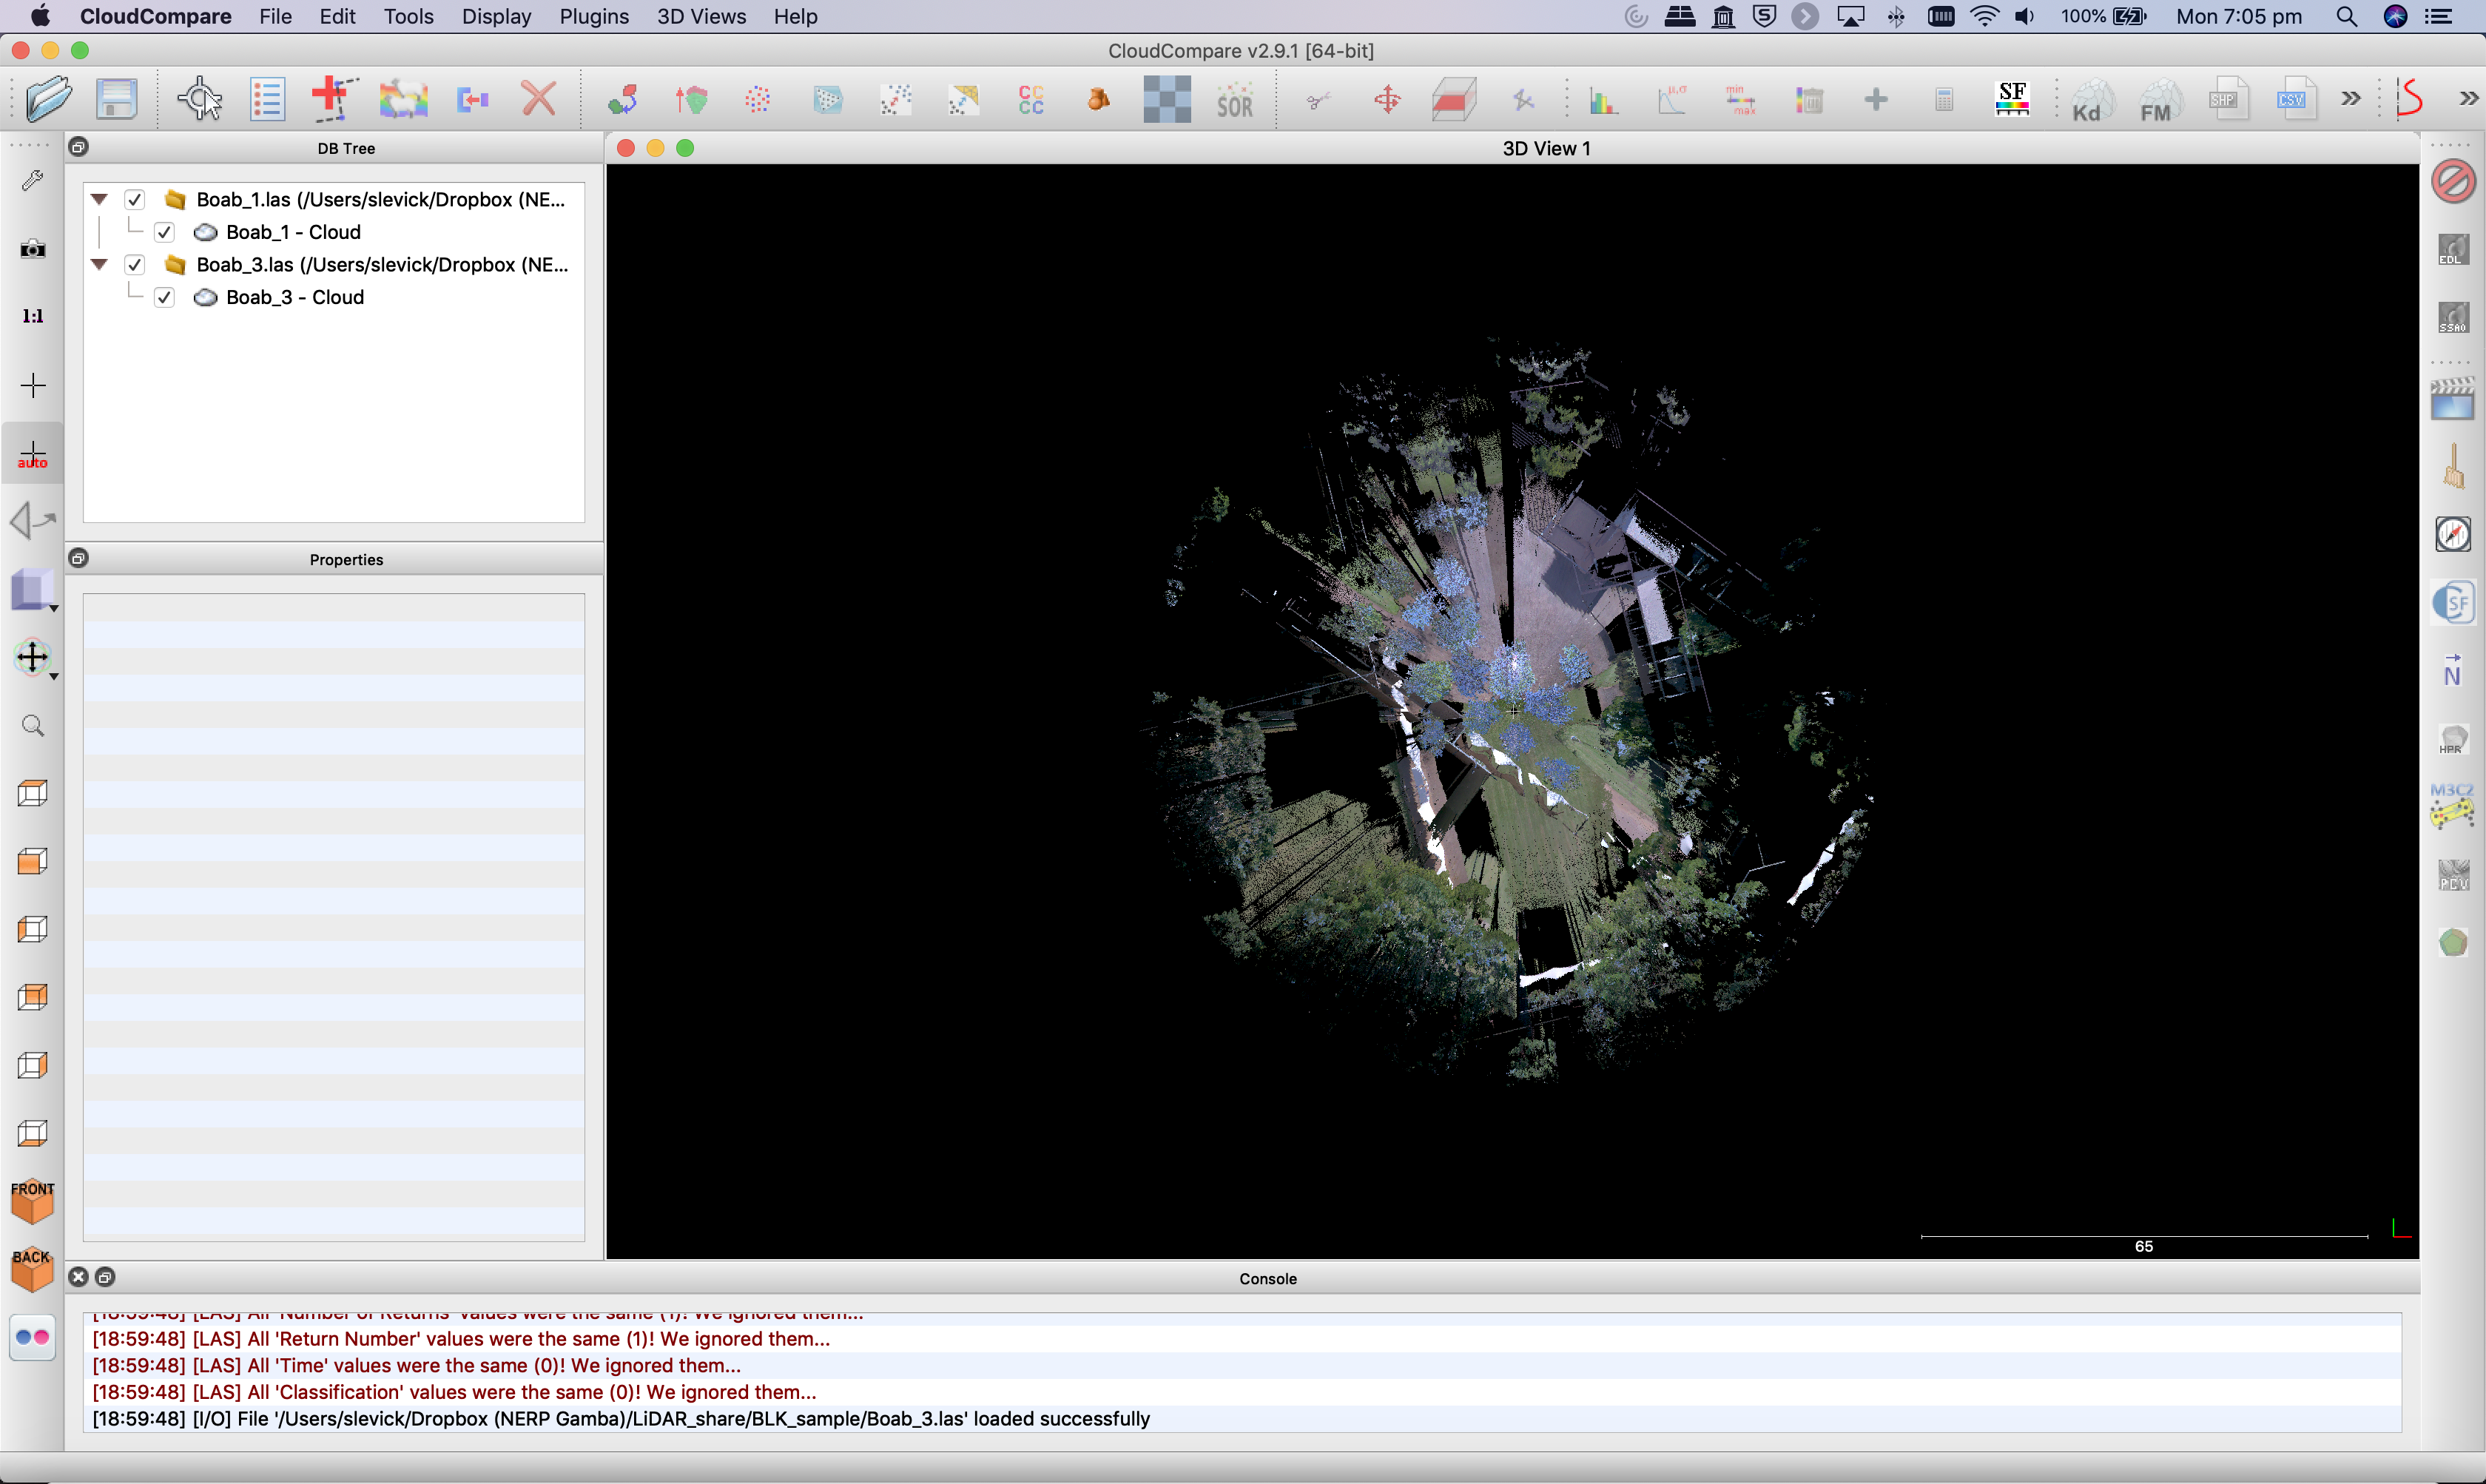This screenshot has height=1484, width=2486.
Task: Select the Translate/Rotate tool
Action: pyautogui.click(x=1387, y=99)
